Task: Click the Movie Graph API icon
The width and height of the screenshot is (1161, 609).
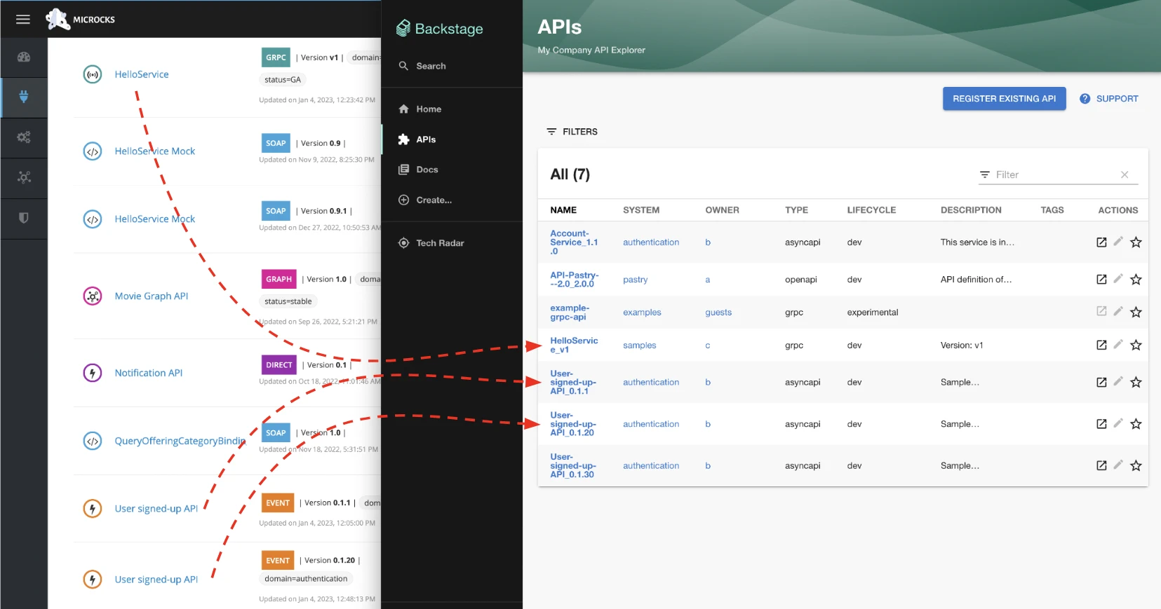Action: pyautogui.click(x=93, y=296)
